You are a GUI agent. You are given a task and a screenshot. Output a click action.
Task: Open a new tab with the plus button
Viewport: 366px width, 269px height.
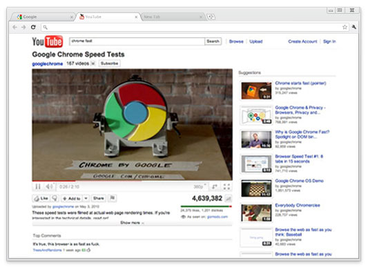[211, 17]
